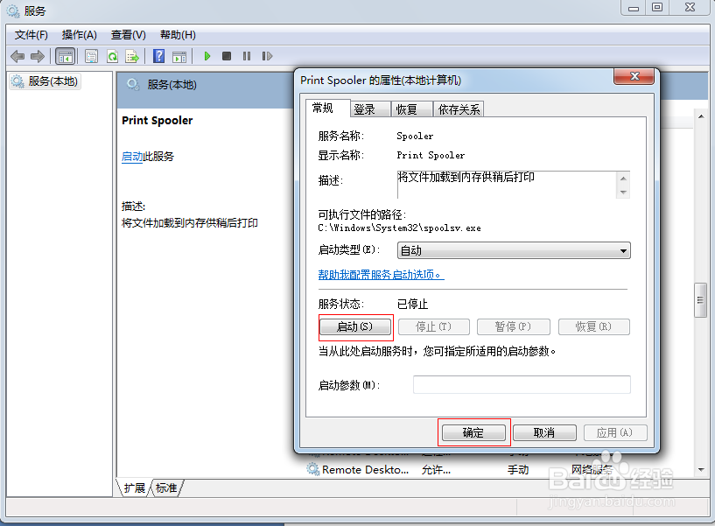Click description box scroll down arrow

click(623, 192)
